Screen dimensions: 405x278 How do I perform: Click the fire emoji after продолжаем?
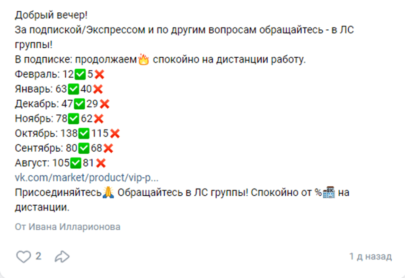[x=144, y=60]
